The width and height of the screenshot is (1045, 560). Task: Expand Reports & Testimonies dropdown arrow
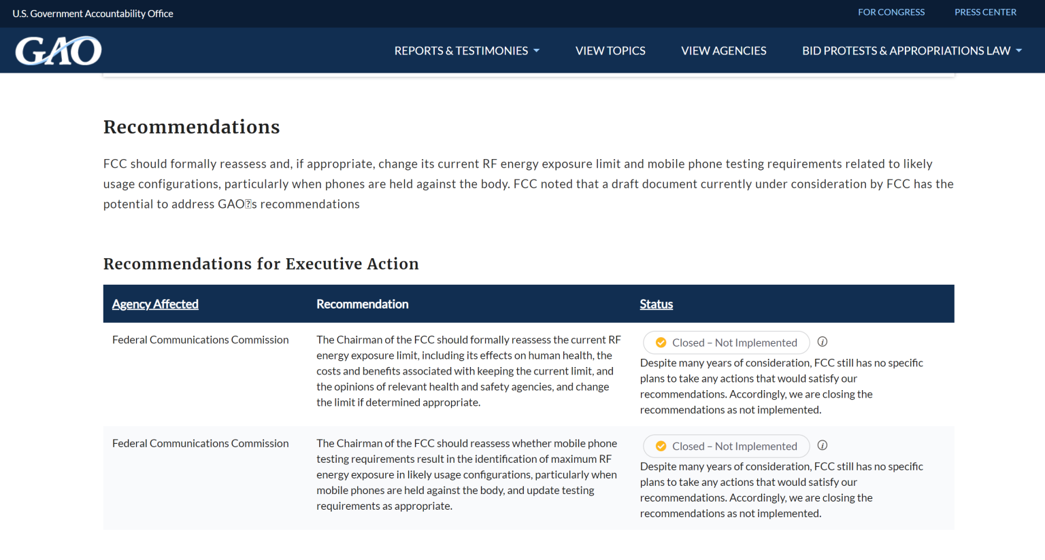pos(537,51)
